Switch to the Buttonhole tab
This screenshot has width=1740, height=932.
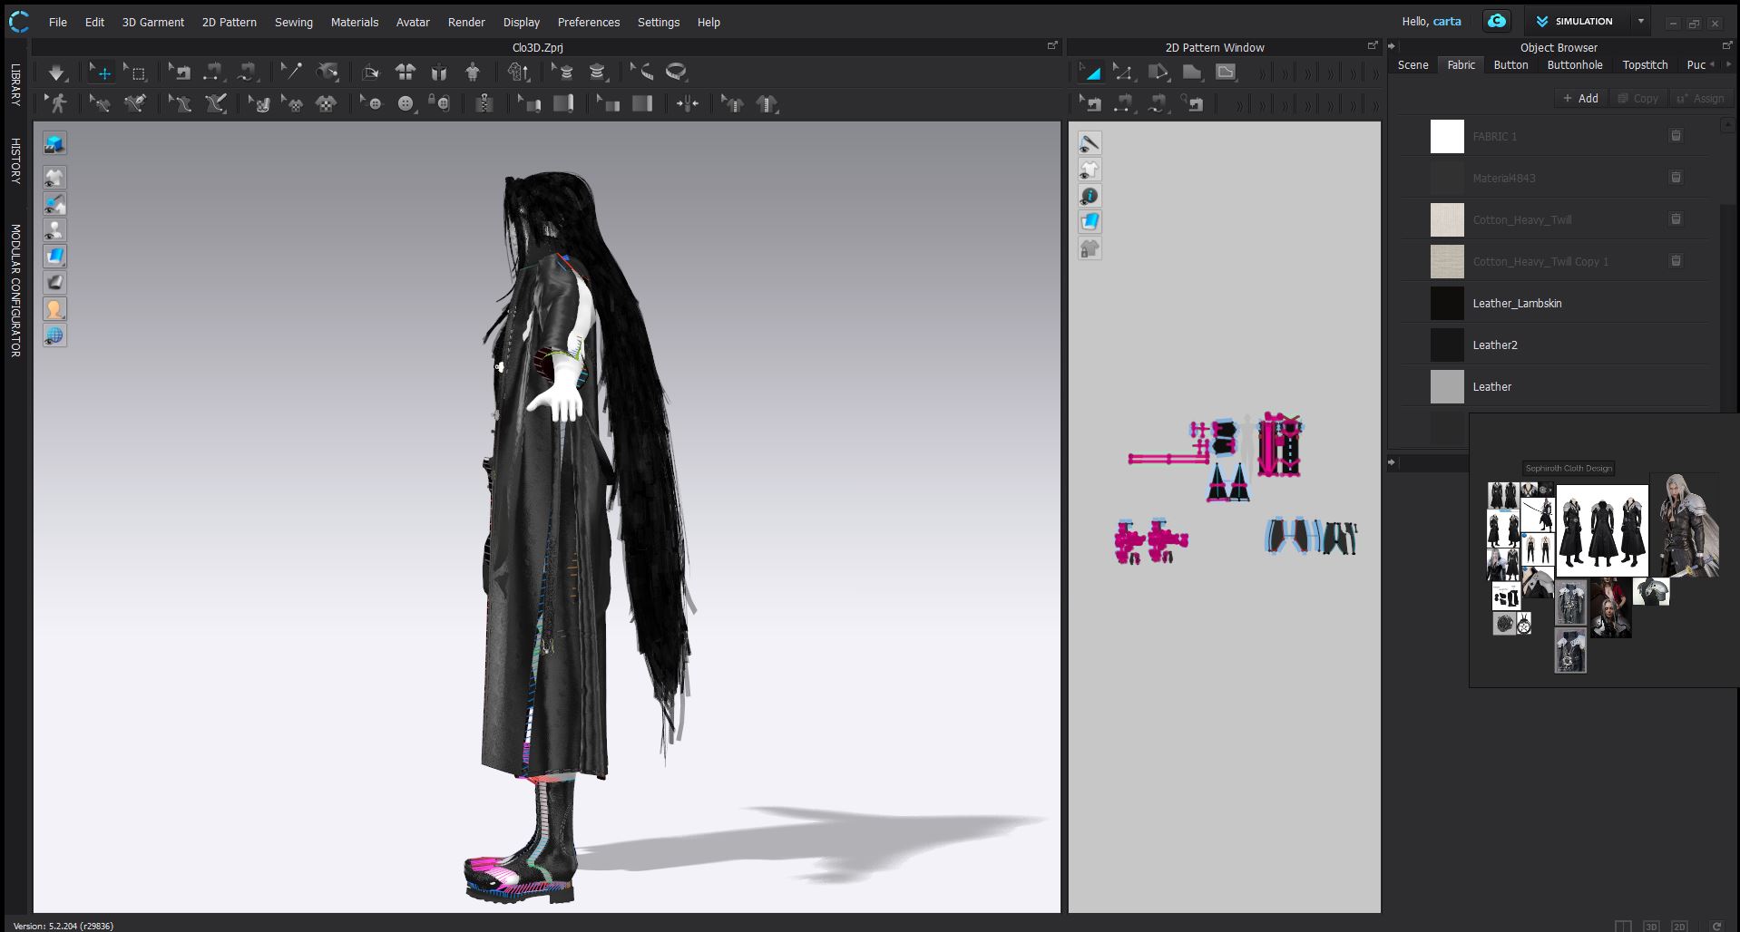1575,64
